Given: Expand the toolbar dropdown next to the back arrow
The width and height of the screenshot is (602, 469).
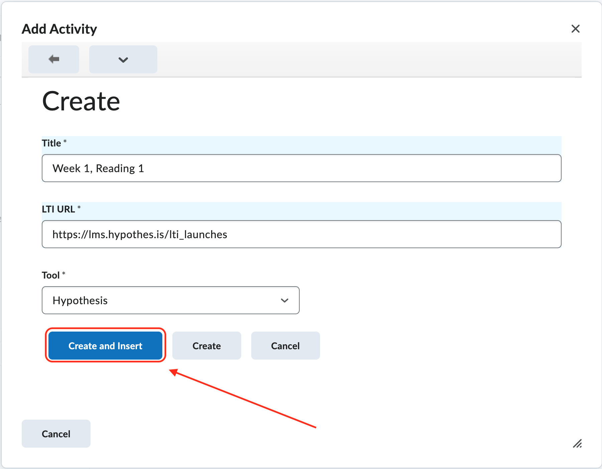Looking at the screenshot, I should click(x=123, y=59).
